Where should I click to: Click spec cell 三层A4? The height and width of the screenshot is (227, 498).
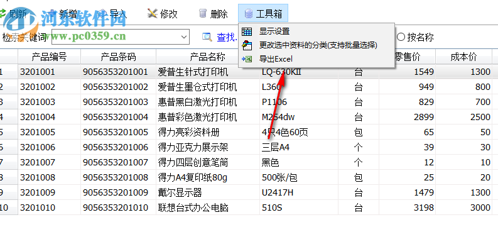click(x=298, y=147)
